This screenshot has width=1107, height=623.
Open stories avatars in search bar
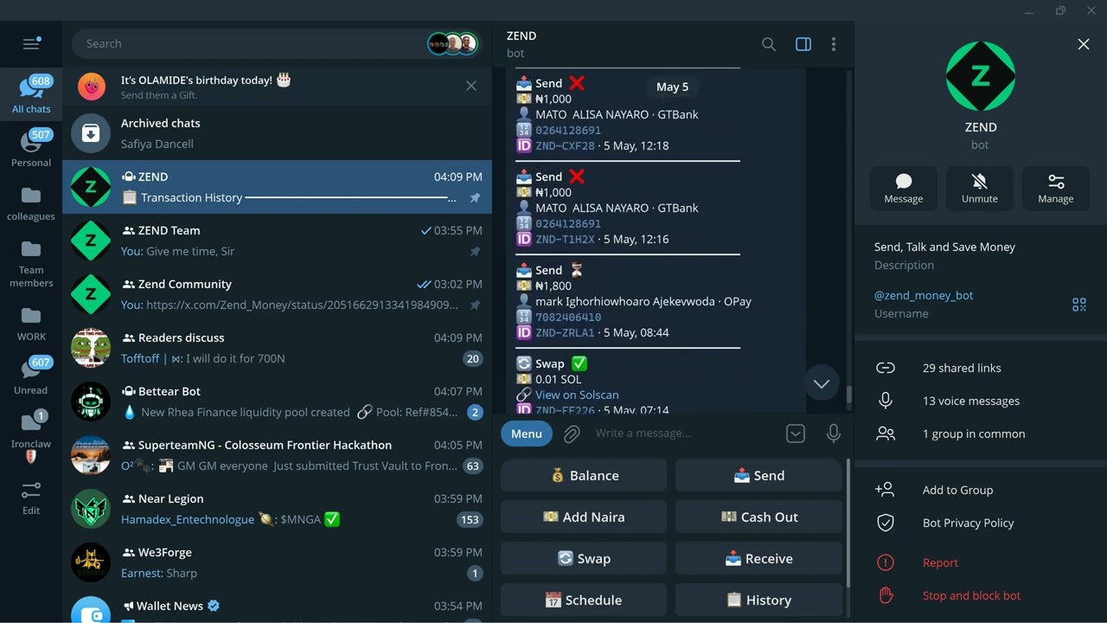[x=452, y=43]
